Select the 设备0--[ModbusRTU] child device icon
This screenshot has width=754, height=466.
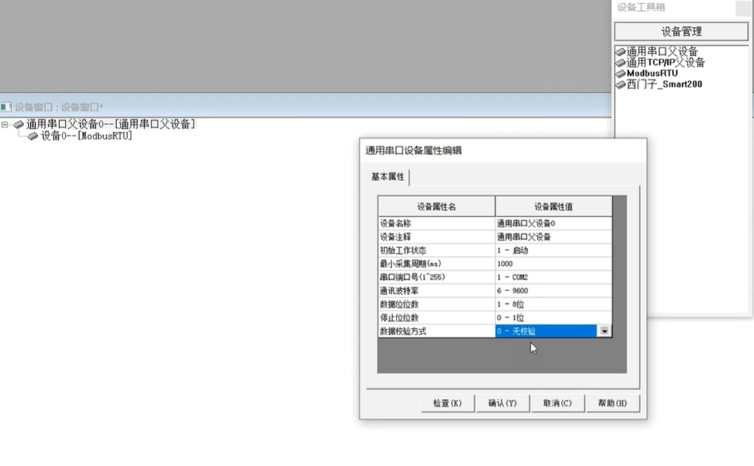tap(33, 136)
